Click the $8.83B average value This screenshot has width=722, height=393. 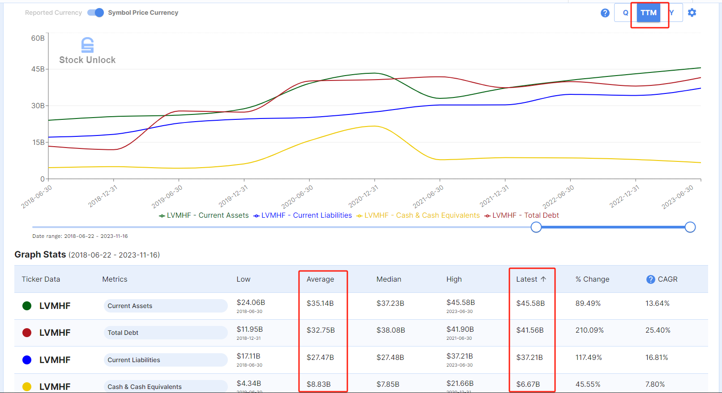click(x=319, y=384)
